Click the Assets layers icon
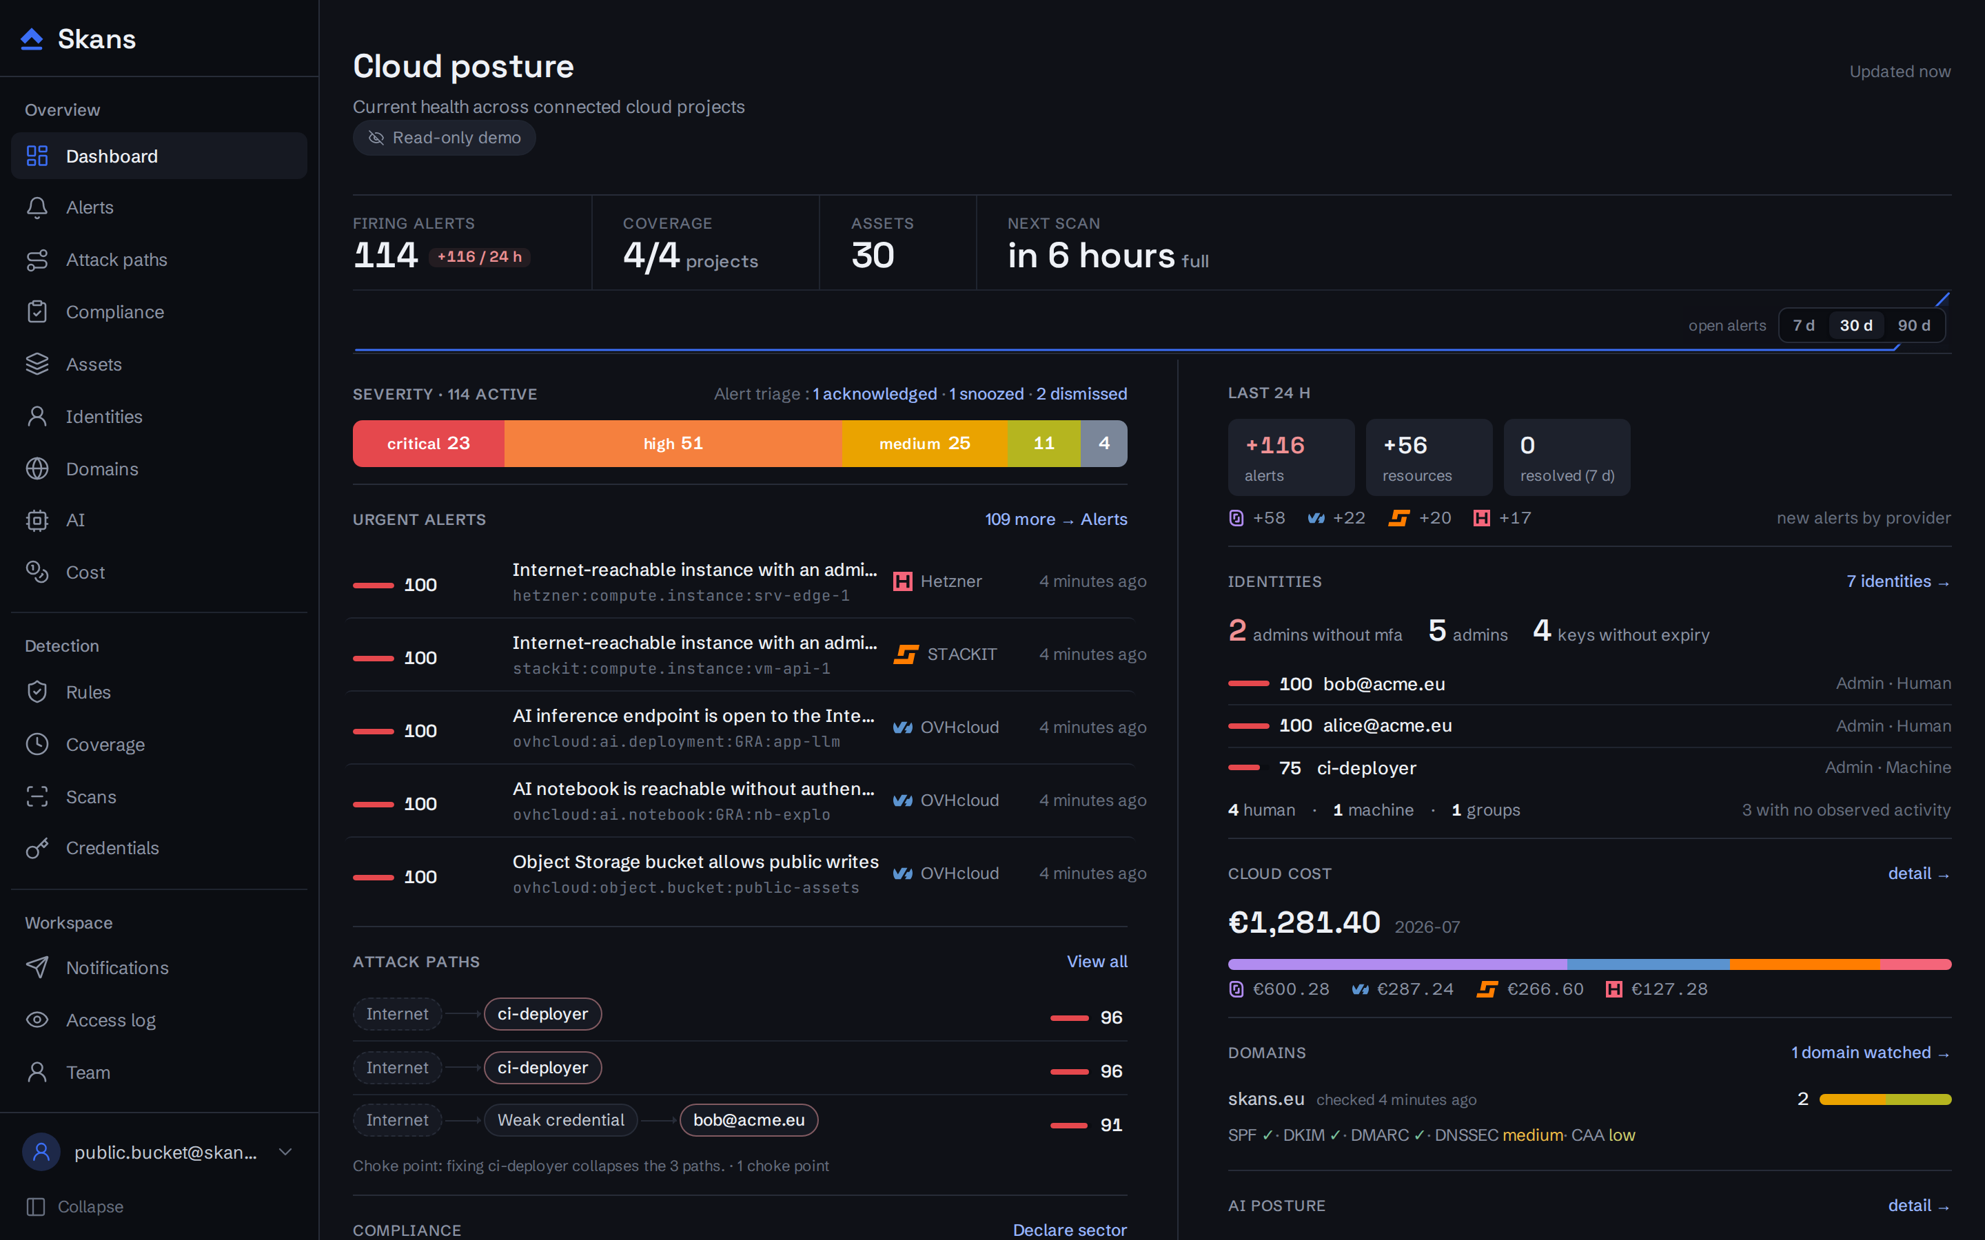 click(x=37, y=364)
